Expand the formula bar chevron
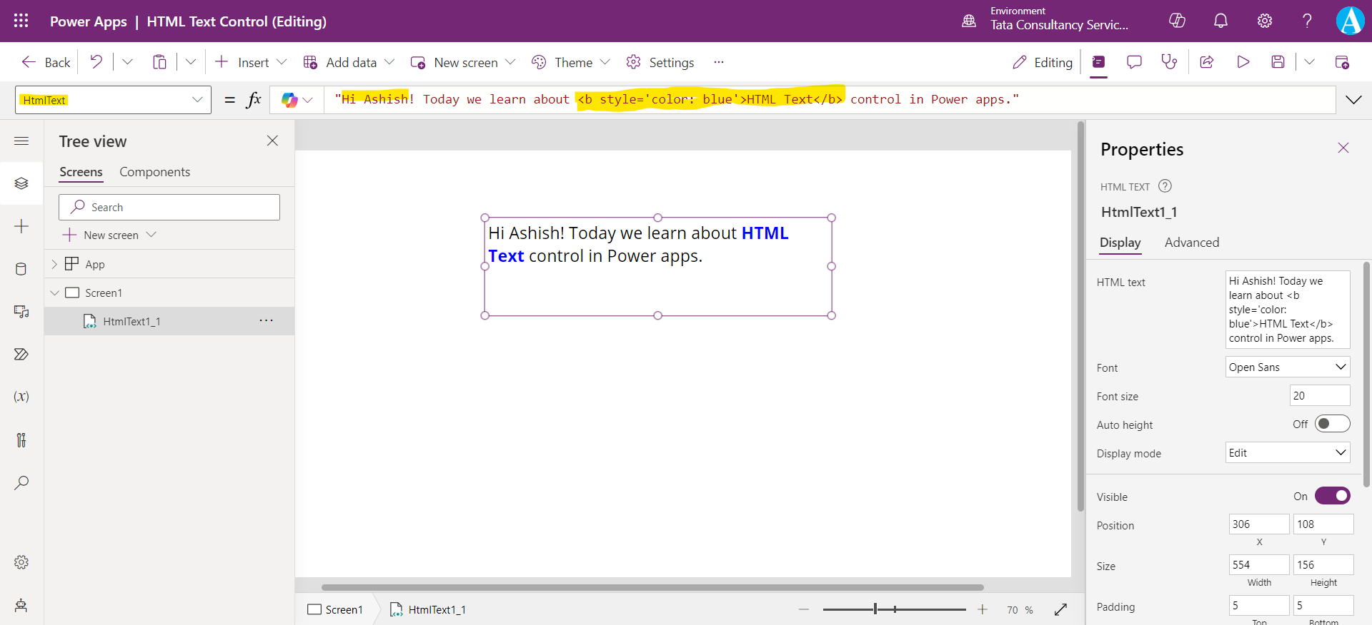 1353,100
